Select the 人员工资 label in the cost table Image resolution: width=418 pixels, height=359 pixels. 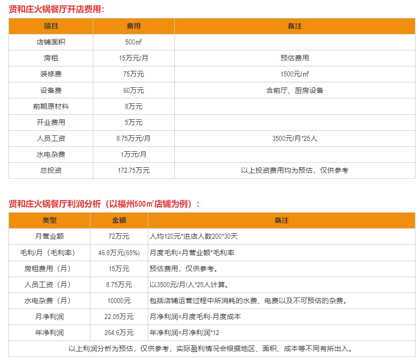51,139
